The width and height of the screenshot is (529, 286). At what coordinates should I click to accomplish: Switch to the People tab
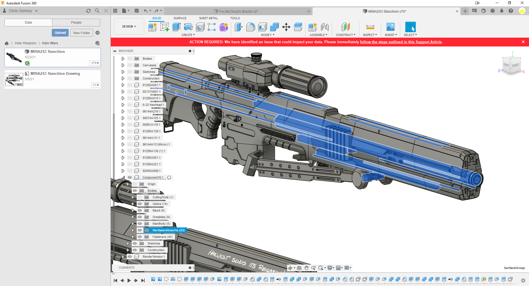pos(76,23)
